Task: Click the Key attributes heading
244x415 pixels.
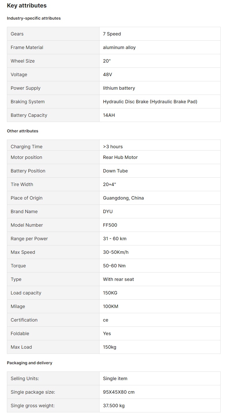Action: tap(27, 5)
